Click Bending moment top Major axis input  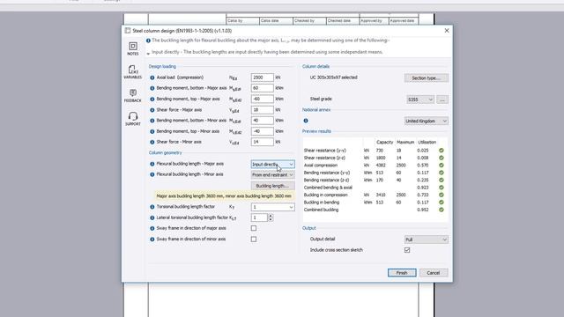263,99
